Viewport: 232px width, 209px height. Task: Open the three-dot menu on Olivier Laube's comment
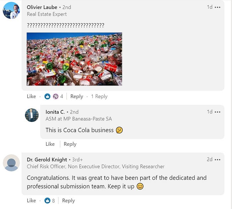(217, 7)
